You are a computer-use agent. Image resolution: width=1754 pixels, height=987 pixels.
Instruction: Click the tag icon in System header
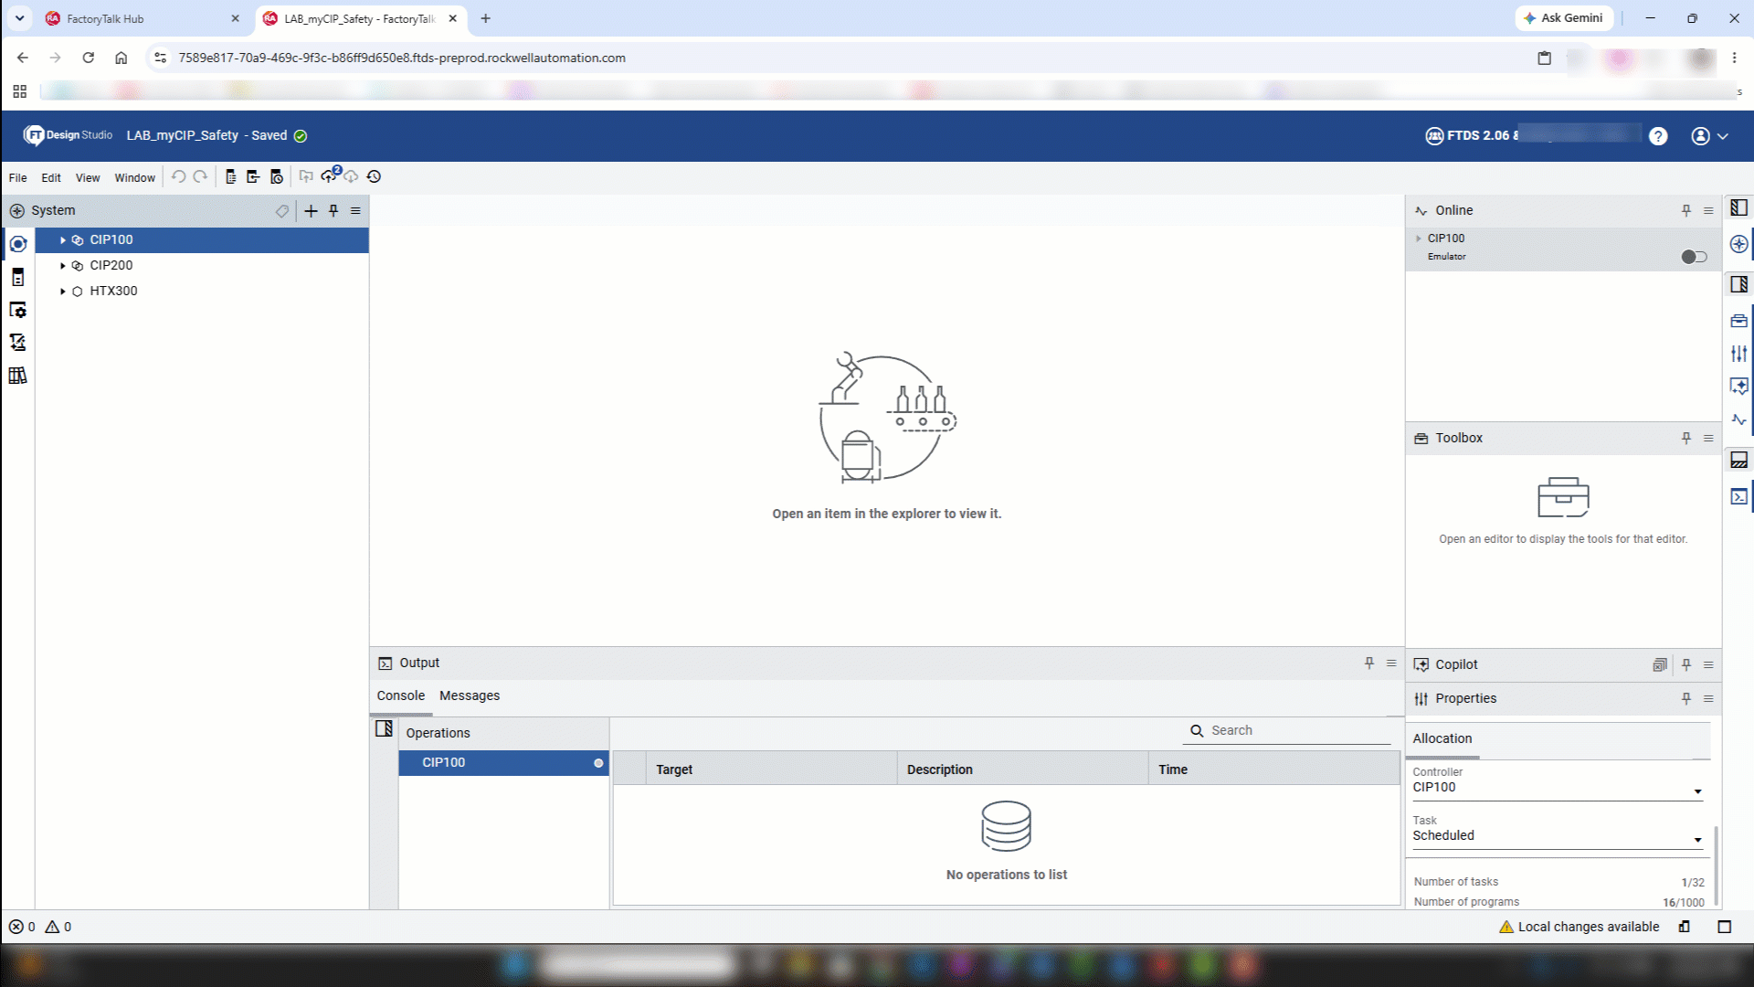282,211
